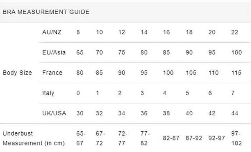This screenshot has width=251, height=152.
Task: Click Italy size 7 cell
Action: [233, 93]
